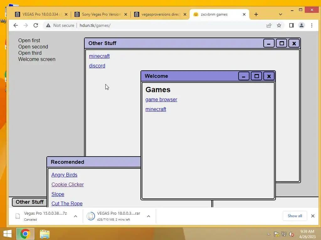
Task: Click Open first in the page menu
Action: [29, 40]
